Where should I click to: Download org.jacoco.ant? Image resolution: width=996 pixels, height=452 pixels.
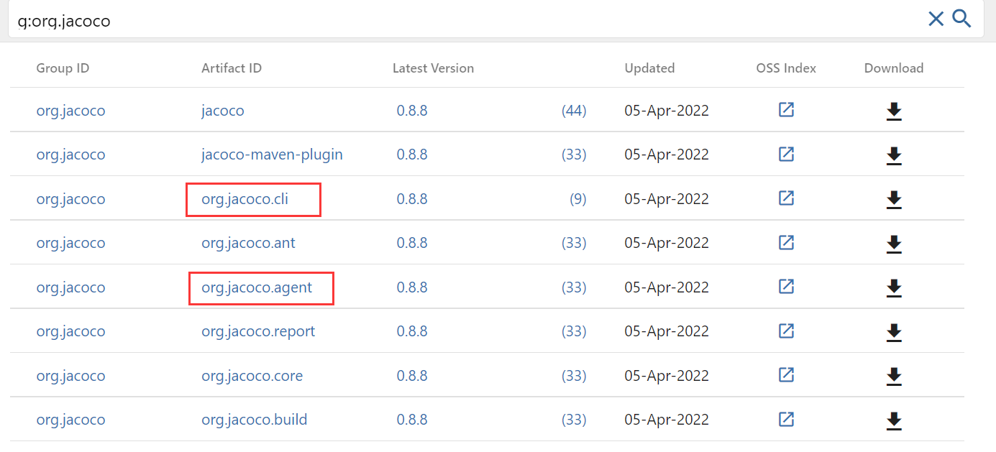[894, 244]
